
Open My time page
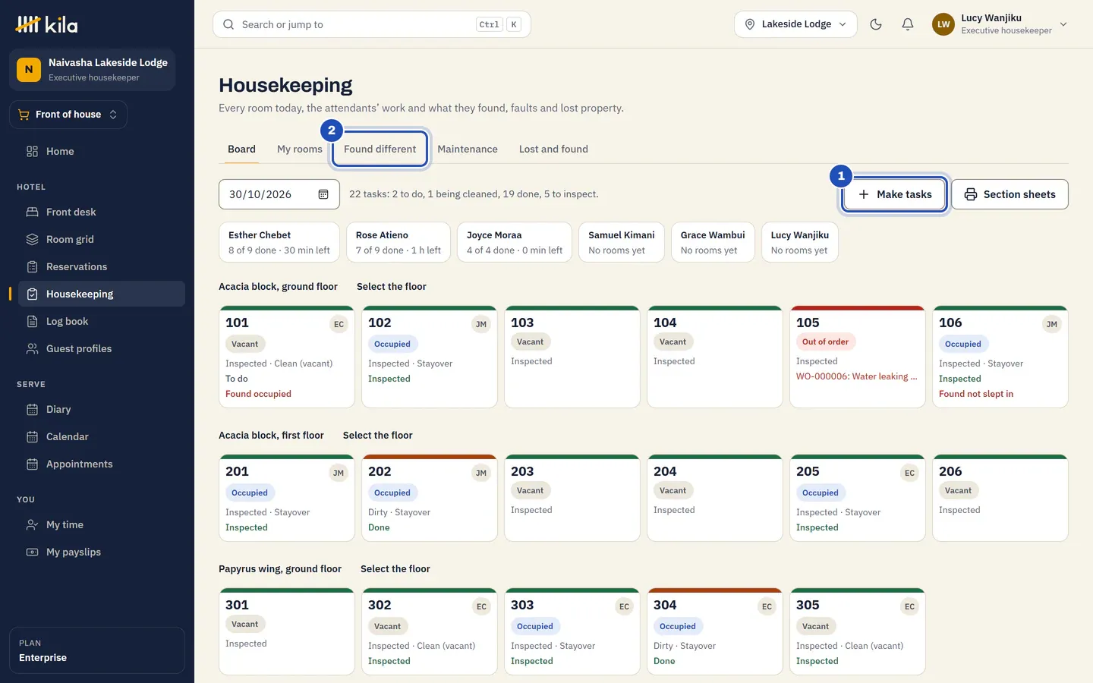coord(102,524)
